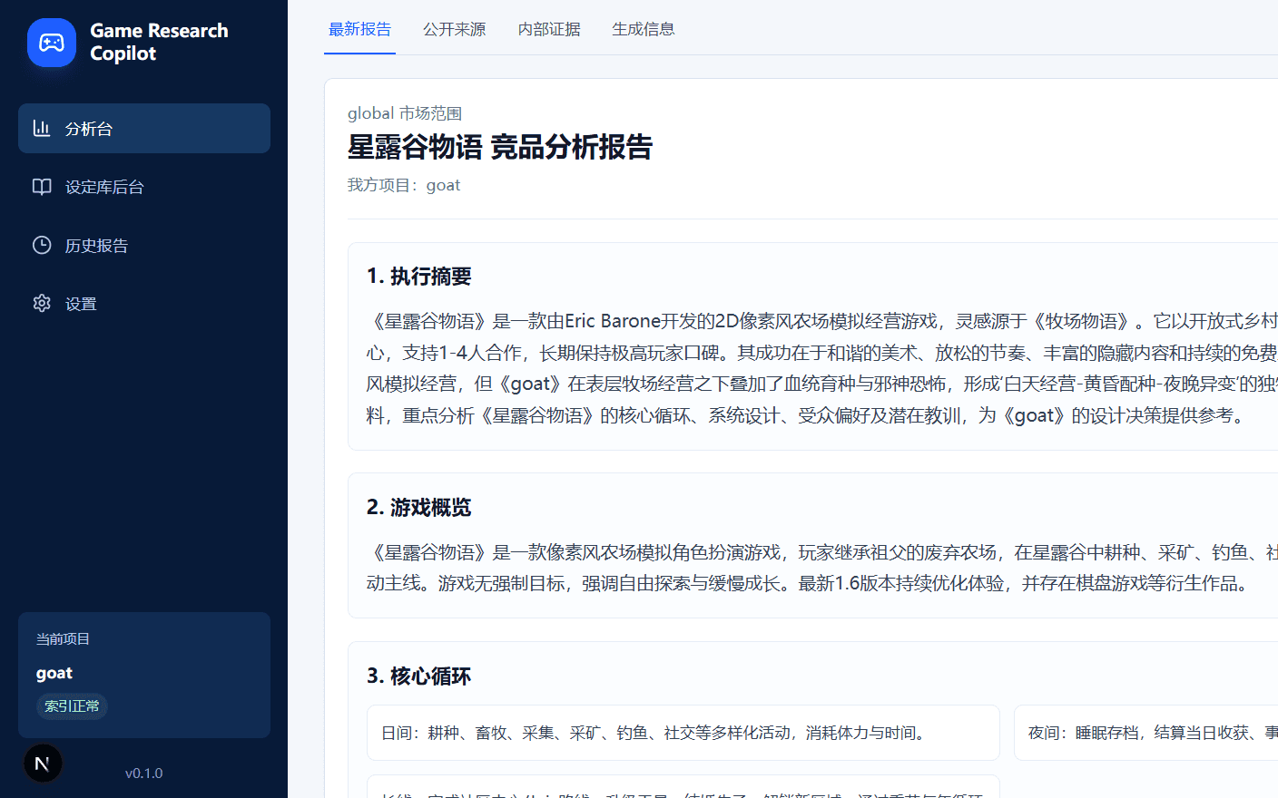Switch to the 公开来源 tab
This screenshot has width=1278, height=798.
click(x=455, y=29)
